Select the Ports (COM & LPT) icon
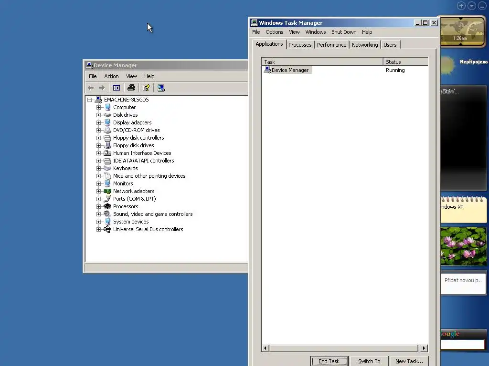Viewport: 489px width, 366px height. click(107, 199)
